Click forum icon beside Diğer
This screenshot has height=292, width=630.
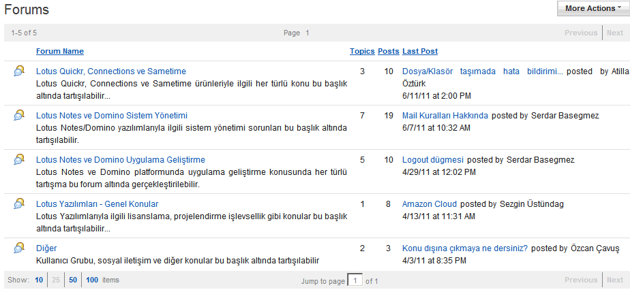pos(19,248)
